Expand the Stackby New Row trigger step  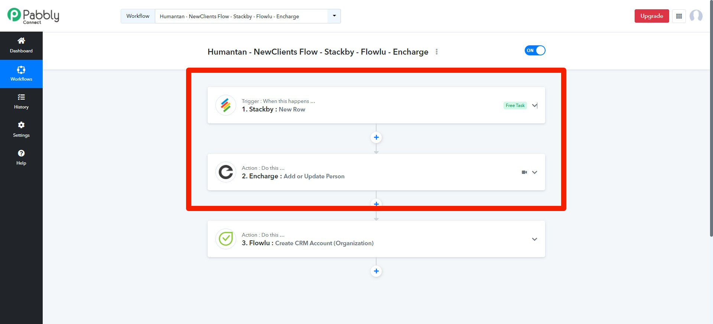(534, 106)
